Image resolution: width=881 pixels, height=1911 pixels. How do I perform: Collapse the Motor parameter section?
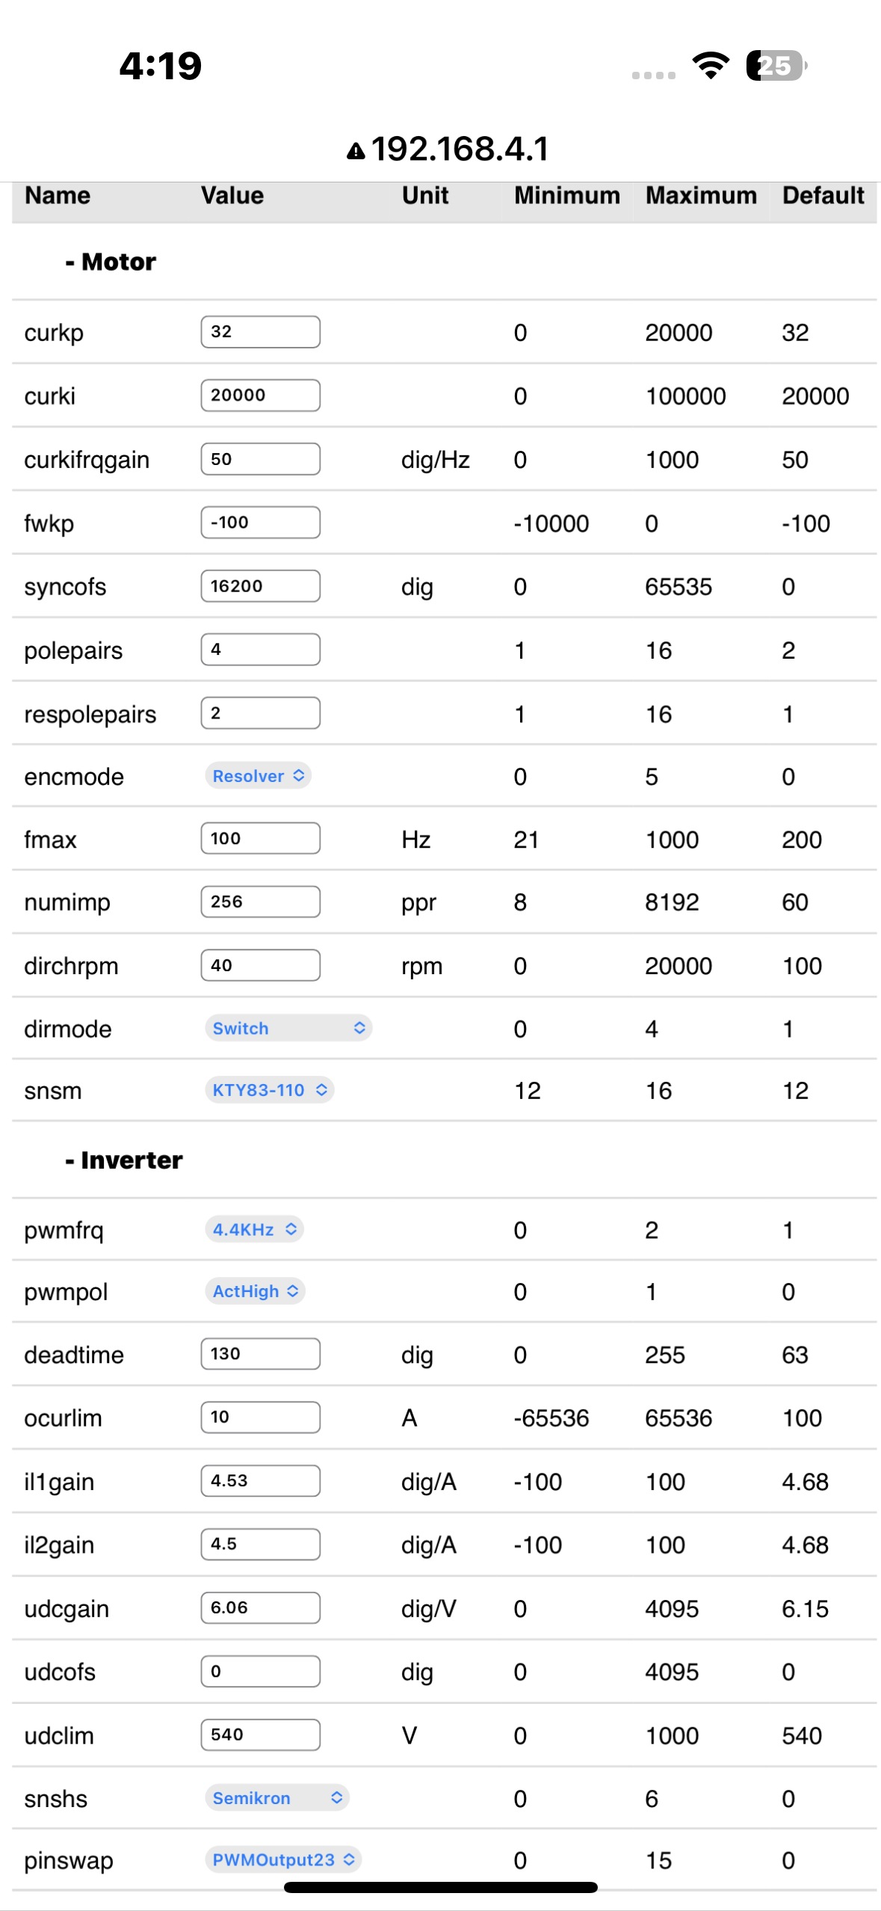[111, 262]
